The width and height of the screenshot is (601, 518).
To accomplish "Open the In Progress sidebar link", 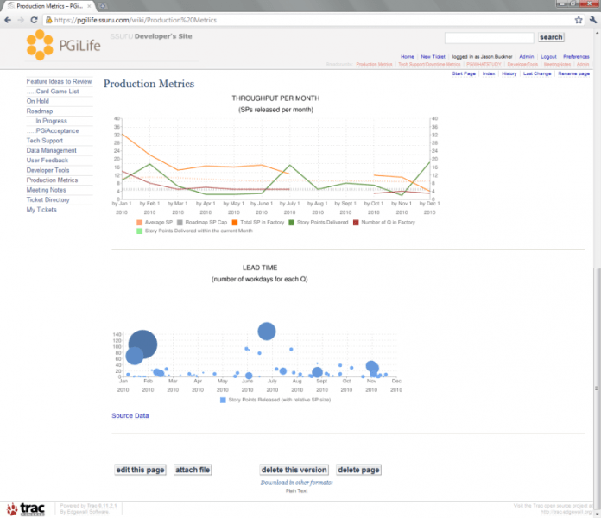I will (x=51, y=121).
